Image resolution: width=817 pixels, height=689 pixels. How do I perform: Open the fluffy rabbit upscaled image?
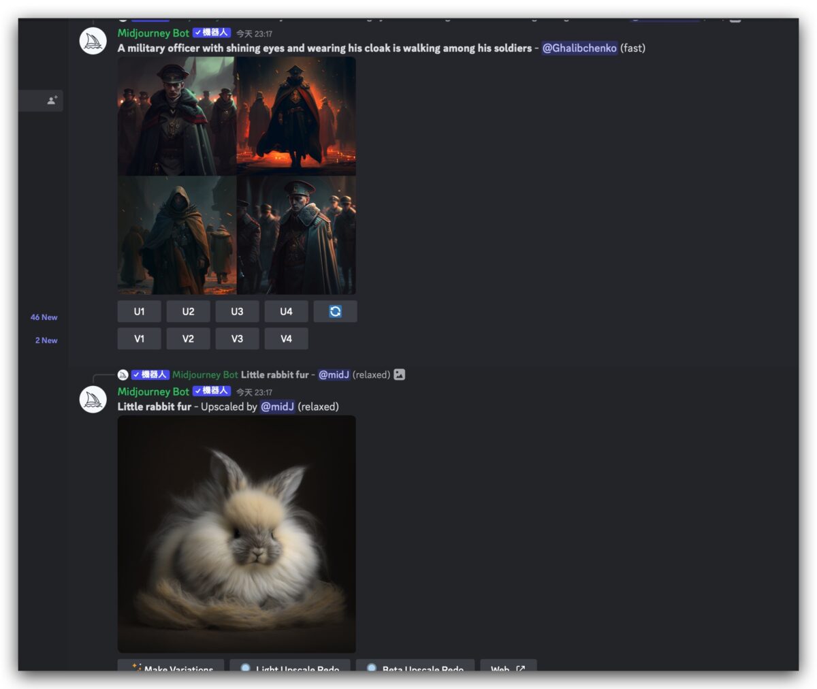(237, 534)
